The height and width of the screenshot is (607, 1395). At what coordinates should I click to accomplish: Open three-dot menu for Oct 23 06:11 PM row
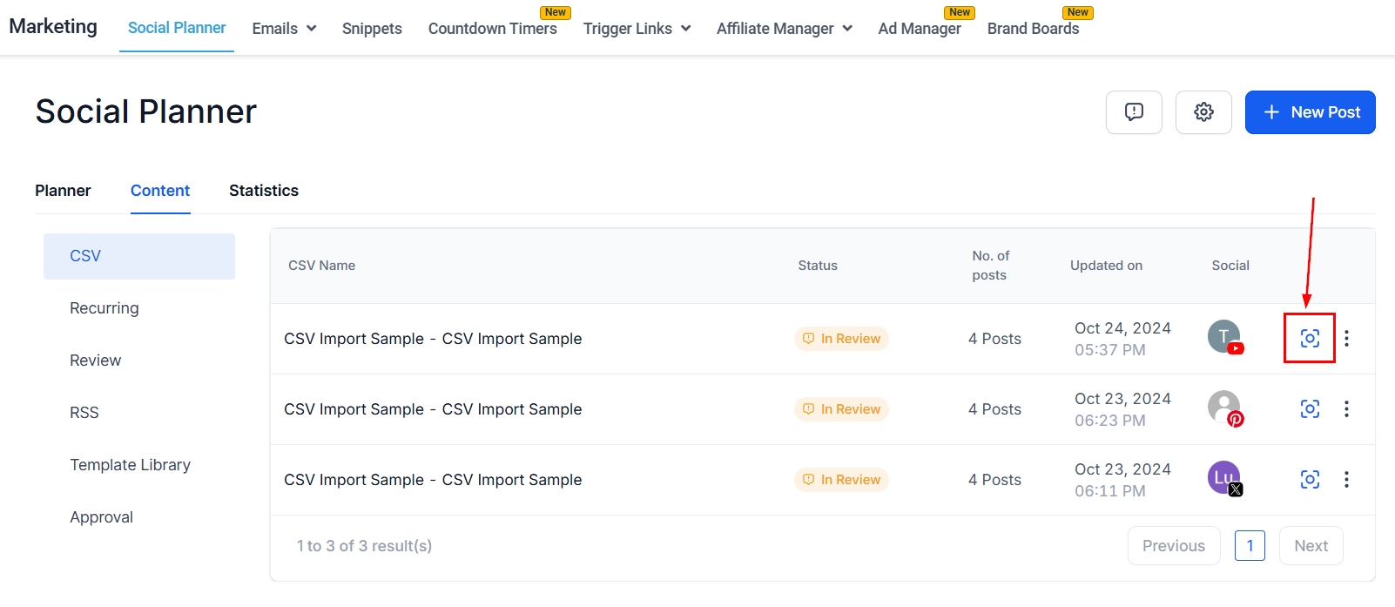pyautogui.click(x=1346, y=480)
